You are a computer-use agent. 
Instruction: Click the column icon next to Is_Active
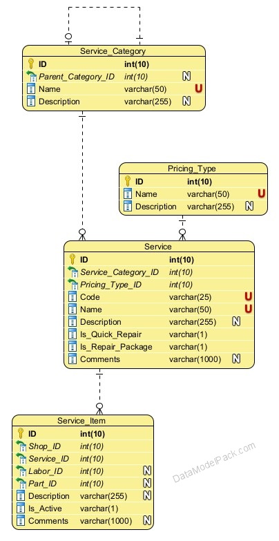click(21, 509)
